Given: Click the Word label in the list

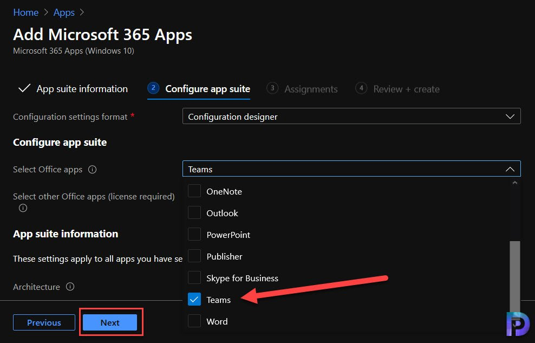Looking at the screenshot, I should (217, 321).
